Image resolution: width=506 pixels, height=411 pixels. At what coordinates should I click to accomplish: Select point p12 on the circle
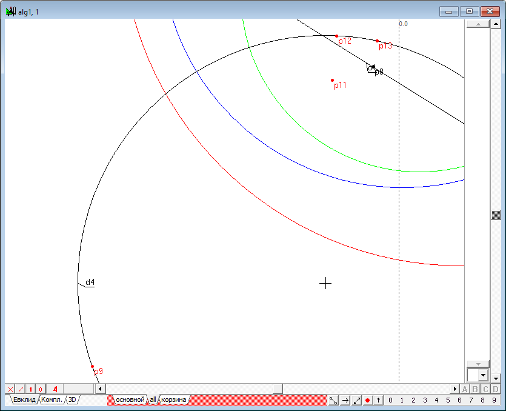(336, 36)
